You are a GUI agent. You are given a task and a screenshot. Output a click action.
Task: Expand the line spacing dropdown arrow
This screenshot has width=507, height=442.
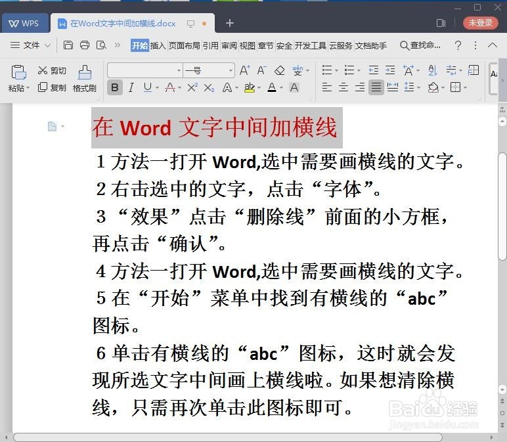point(419,87)
